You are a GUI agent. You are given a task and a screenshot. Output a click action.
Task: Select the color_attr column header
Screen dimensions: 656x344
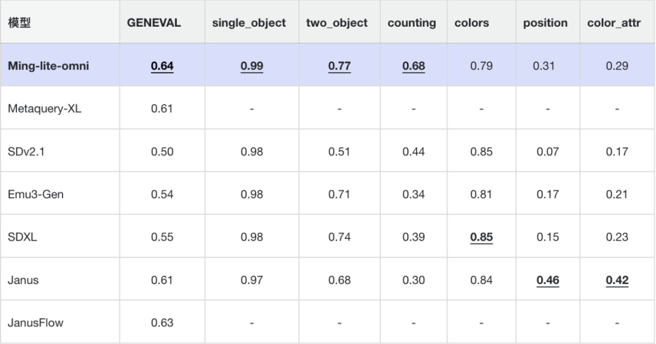614,23
